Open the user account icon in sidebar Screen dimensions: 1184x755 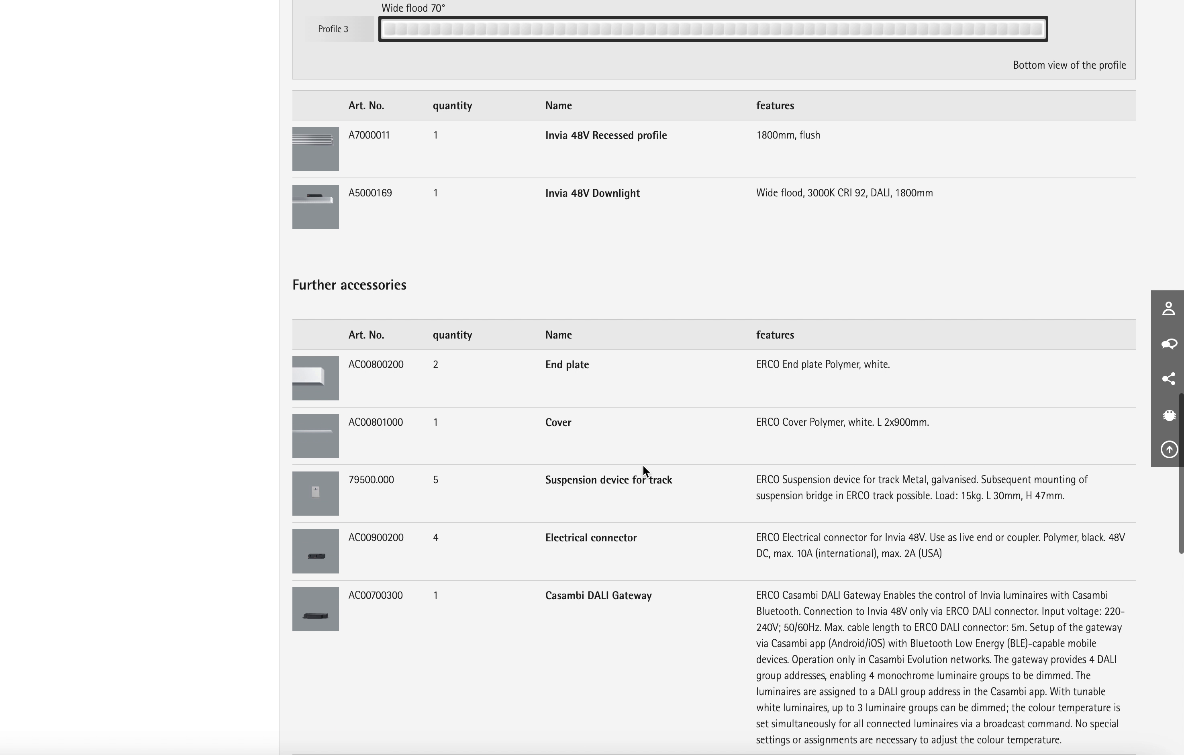click(x=1168, y=309)
